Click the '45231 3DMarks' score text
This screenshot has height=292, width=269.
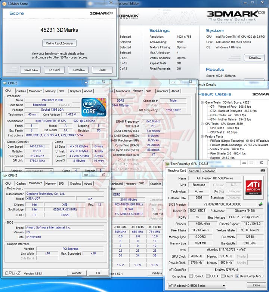59,30
